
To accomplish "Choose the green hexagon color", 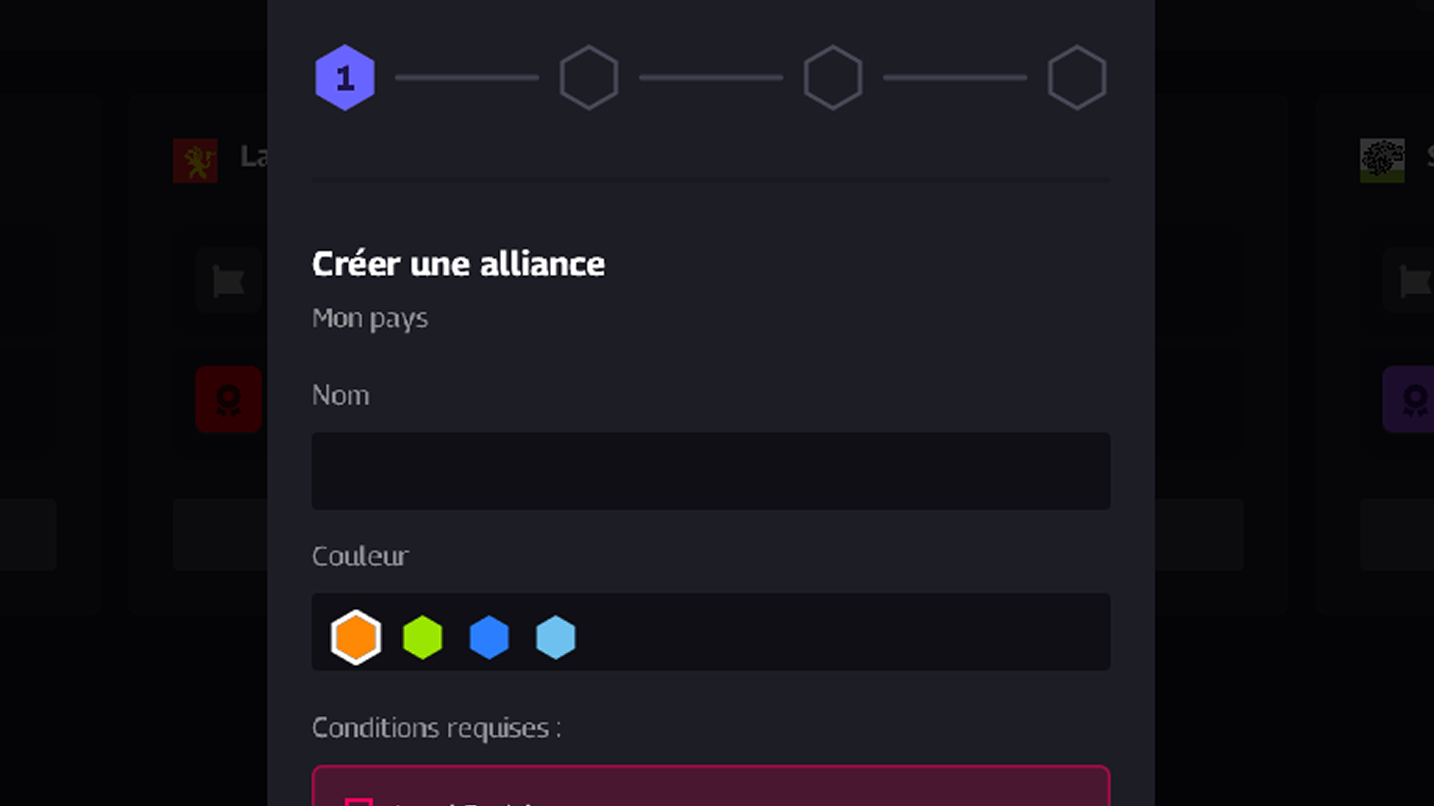I will (423, 637).
